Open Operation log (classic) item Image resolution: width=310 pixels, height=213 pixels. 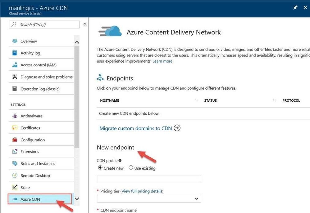[41, 89]
